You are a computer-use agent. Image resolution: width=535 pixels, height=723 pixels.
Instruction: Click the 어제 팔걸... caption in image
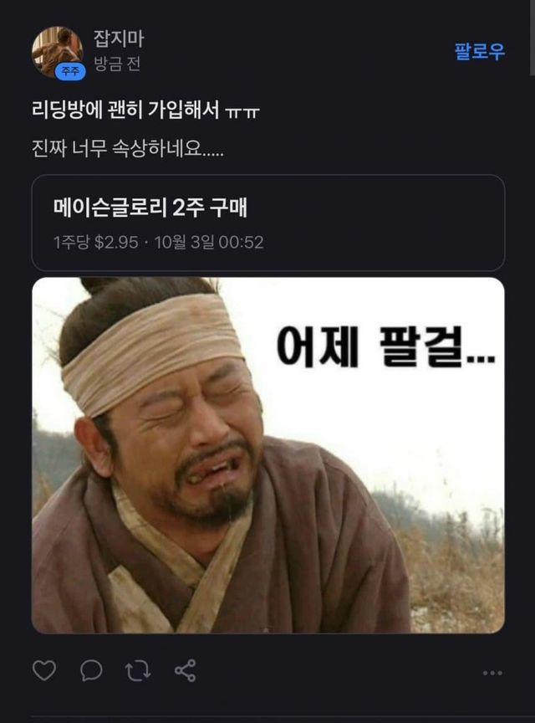point(385,346)
